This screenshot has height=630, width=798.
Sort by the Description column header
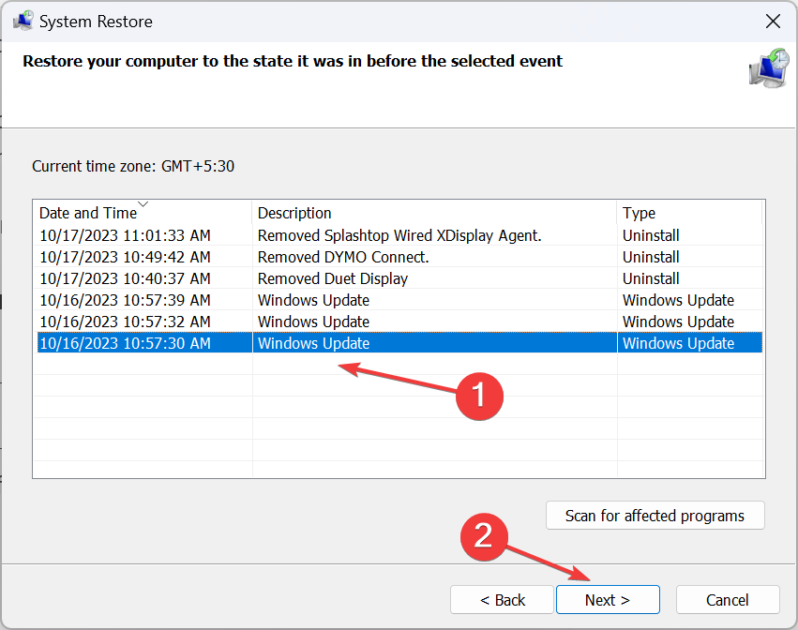click(434, 213)
